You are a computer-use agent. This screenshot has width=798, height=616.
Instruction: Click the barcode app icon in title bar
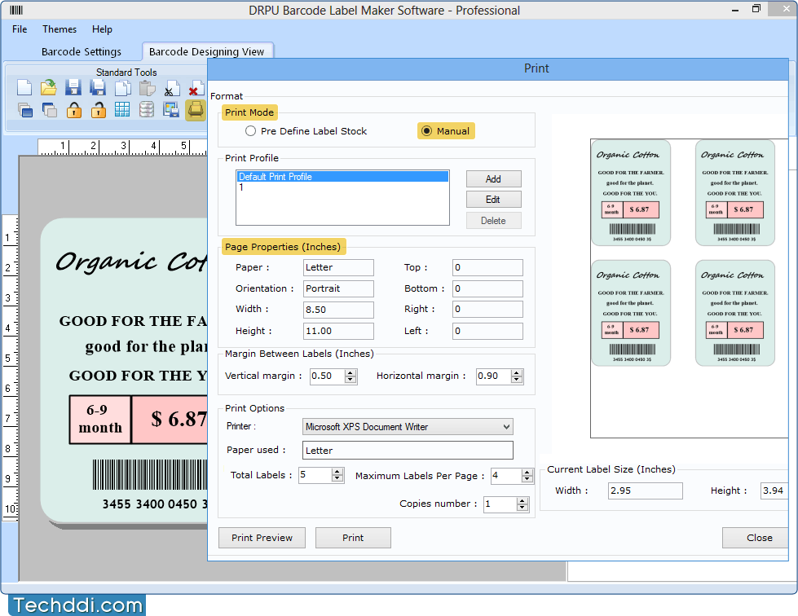[16, 10]
